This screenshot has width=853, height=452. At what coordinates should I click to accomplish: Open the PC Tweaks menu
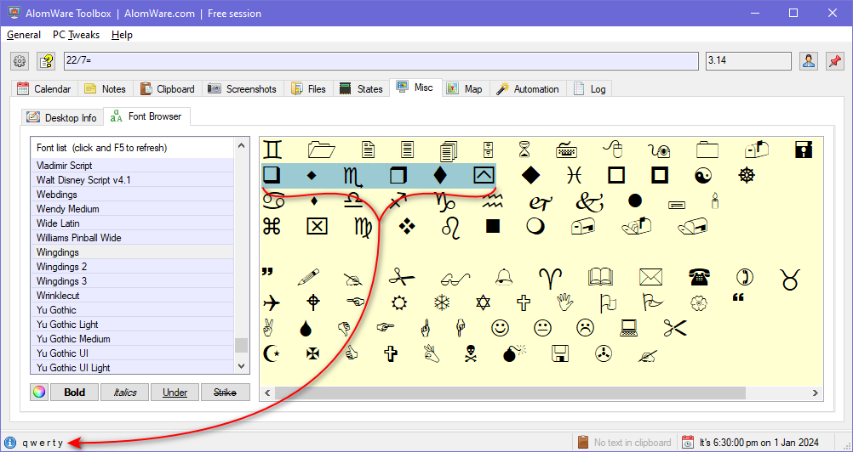76,35
